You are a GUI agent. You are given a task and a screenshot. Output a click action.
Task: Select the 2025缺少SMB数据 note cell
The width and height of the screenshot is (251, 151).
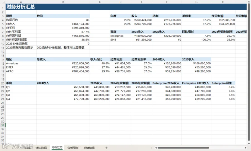click(x=63, y=48)
